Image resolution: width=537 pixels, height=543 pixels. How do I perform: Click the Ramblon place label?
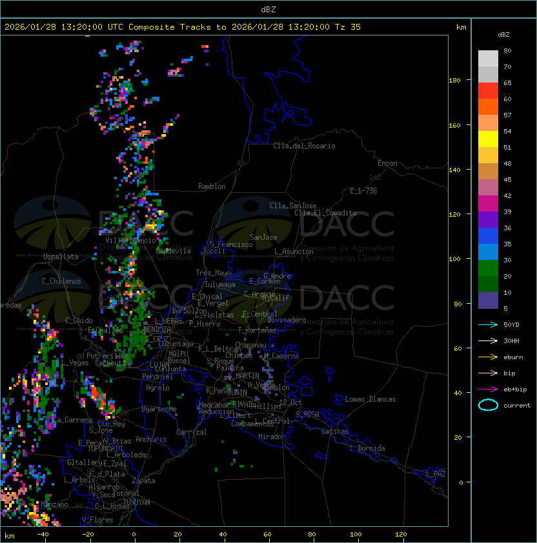tap(212, 186)
